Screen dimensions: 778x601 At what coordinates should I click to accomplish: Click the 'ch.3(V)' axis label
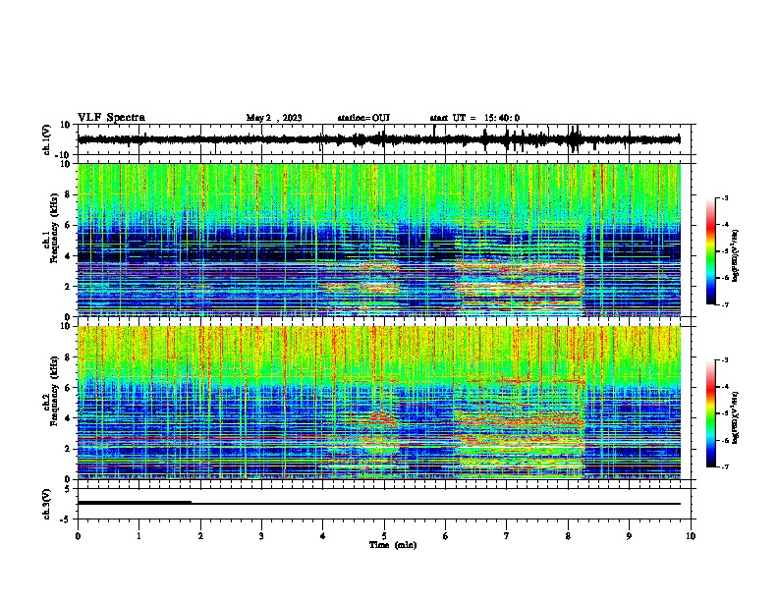click(46, 504)
